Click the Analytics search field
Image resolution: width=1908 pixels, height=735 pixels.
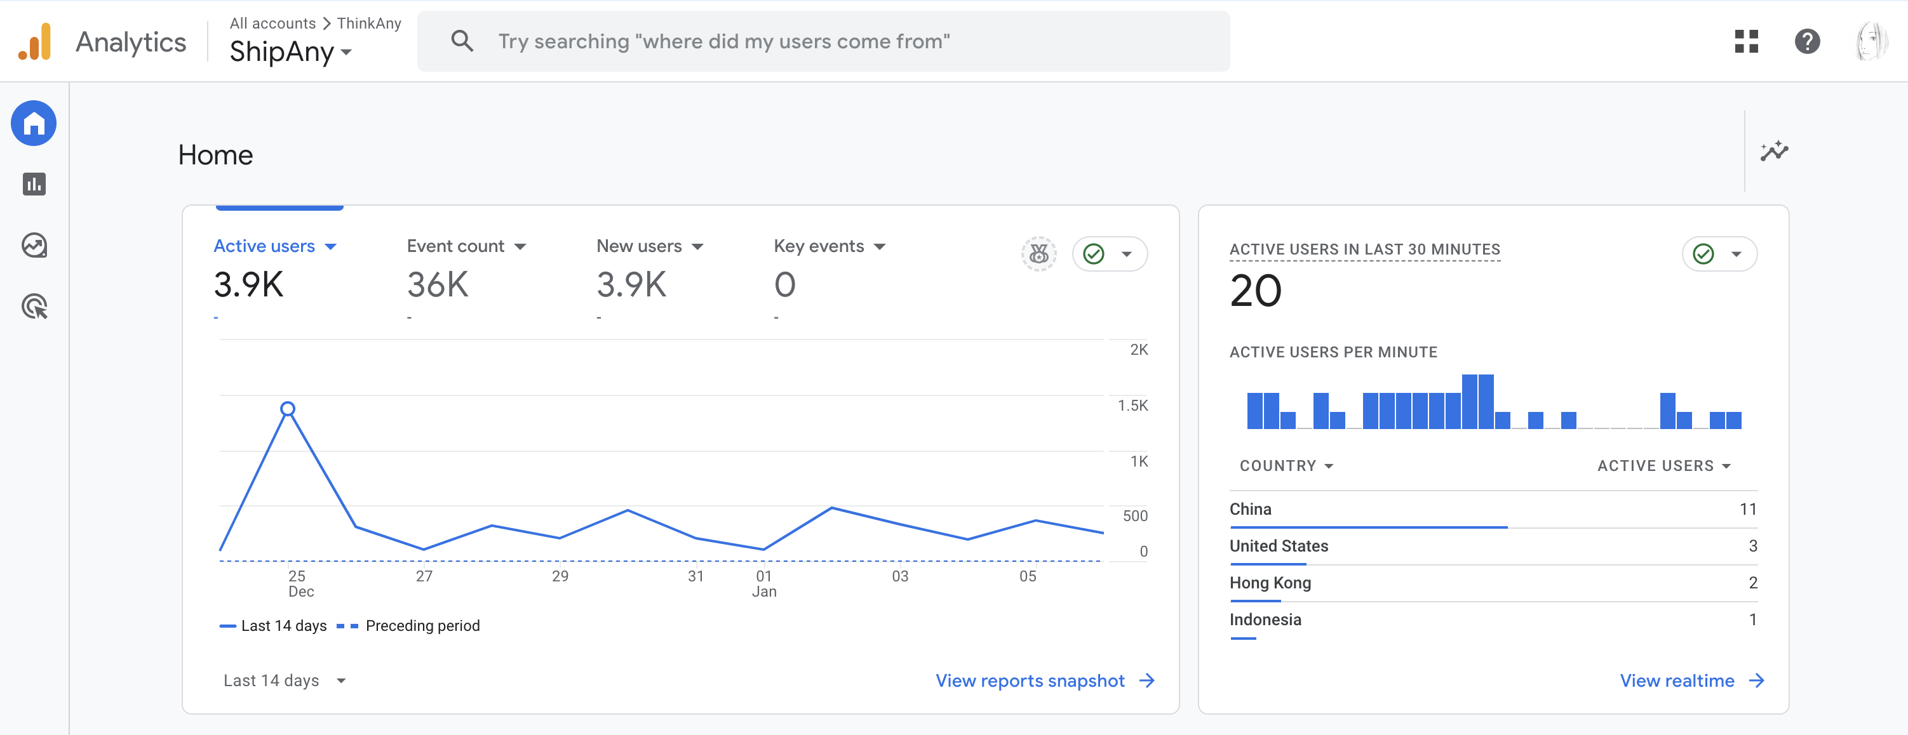[x=822, y=41]
